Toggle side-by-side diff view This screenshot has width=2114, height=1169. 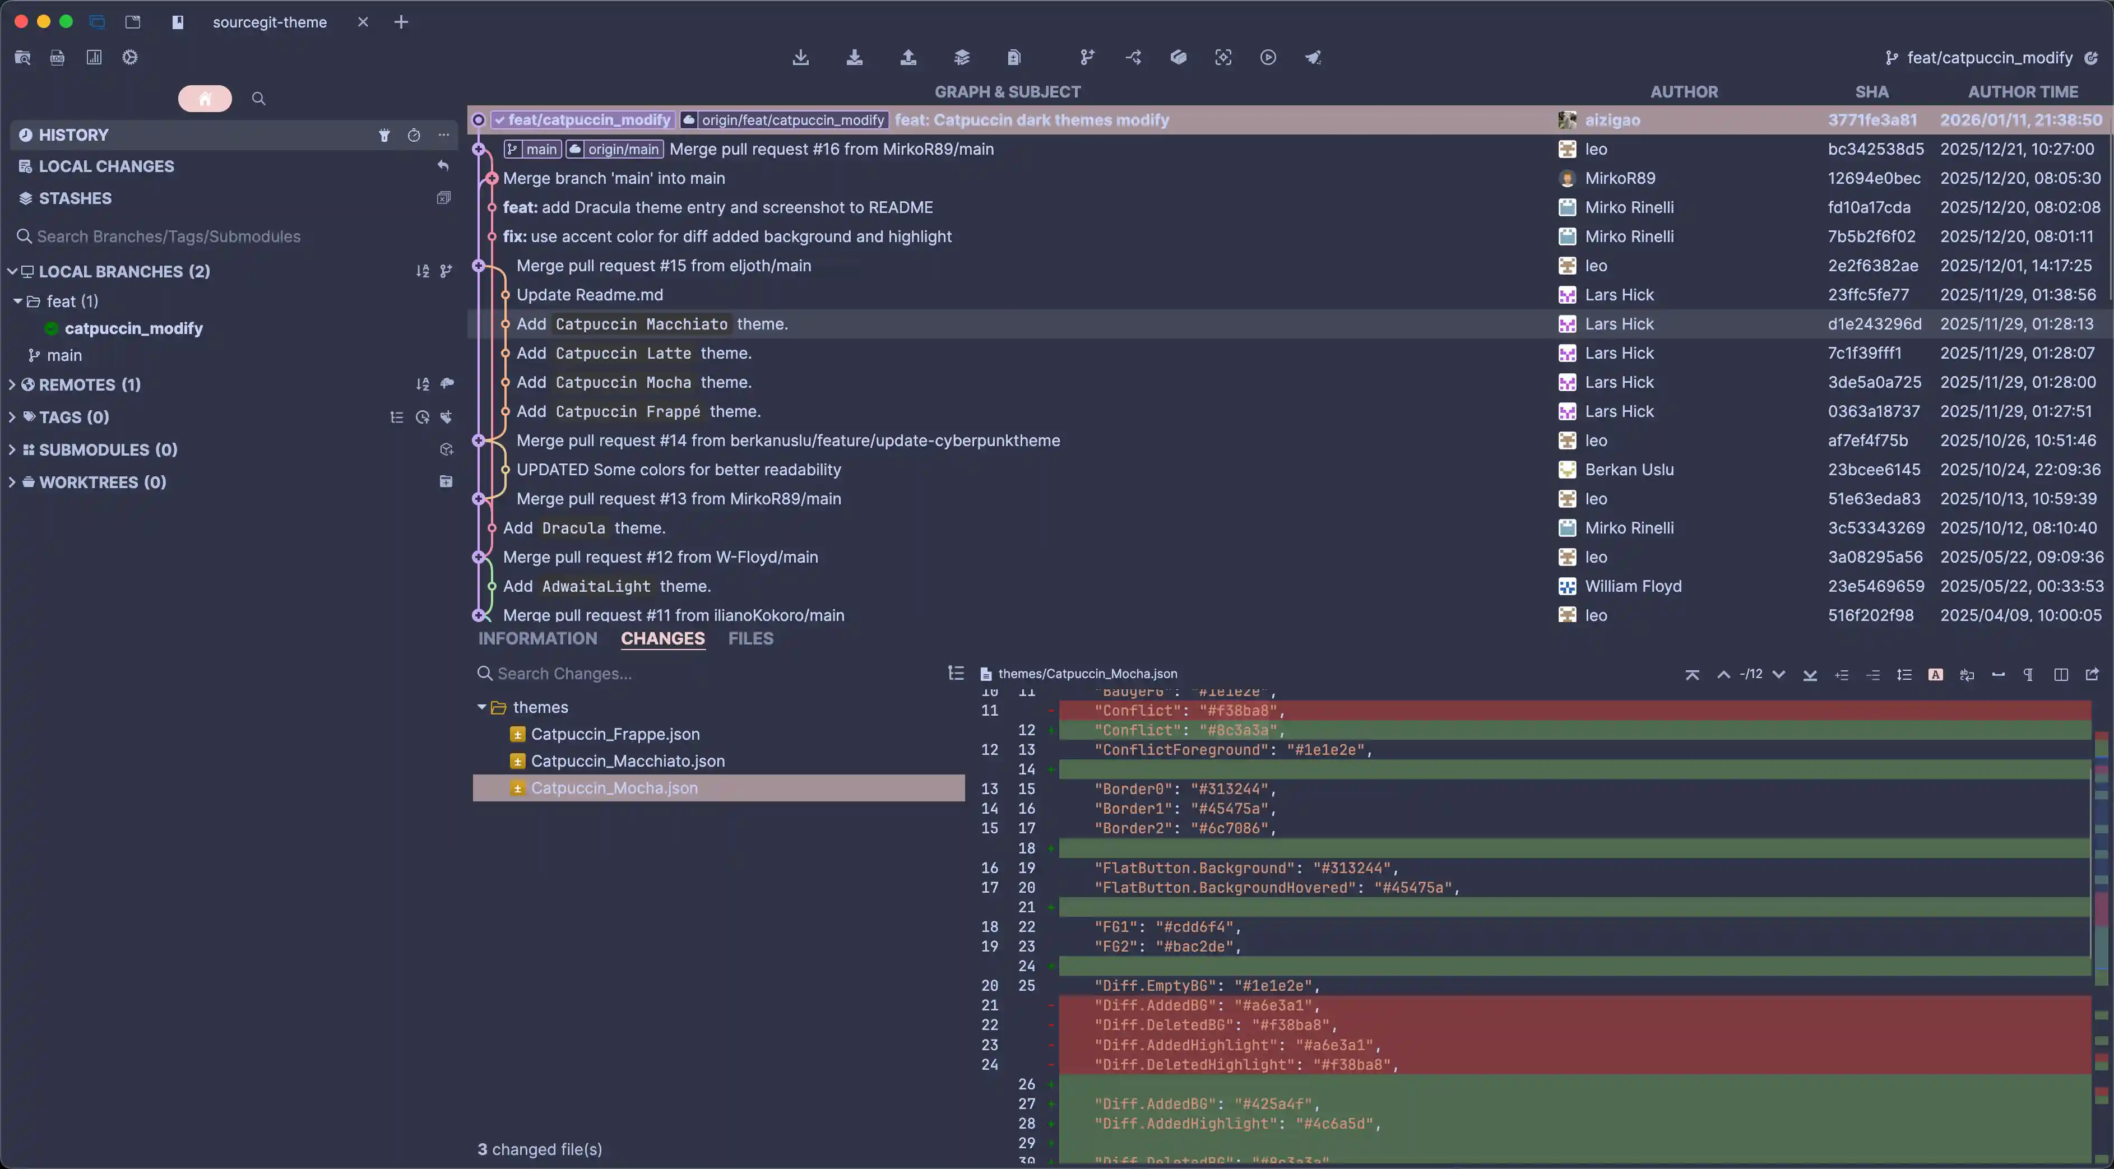2061,674
